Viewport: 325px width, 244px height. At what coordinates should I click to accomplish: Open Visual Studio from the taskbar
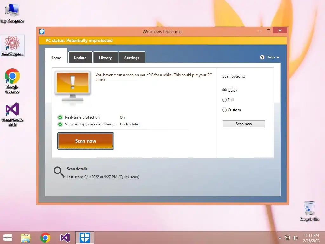(x=65, y=238)
